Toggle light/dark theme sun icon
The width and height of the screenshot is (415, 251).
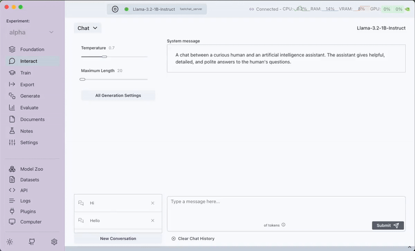[9, 242]
